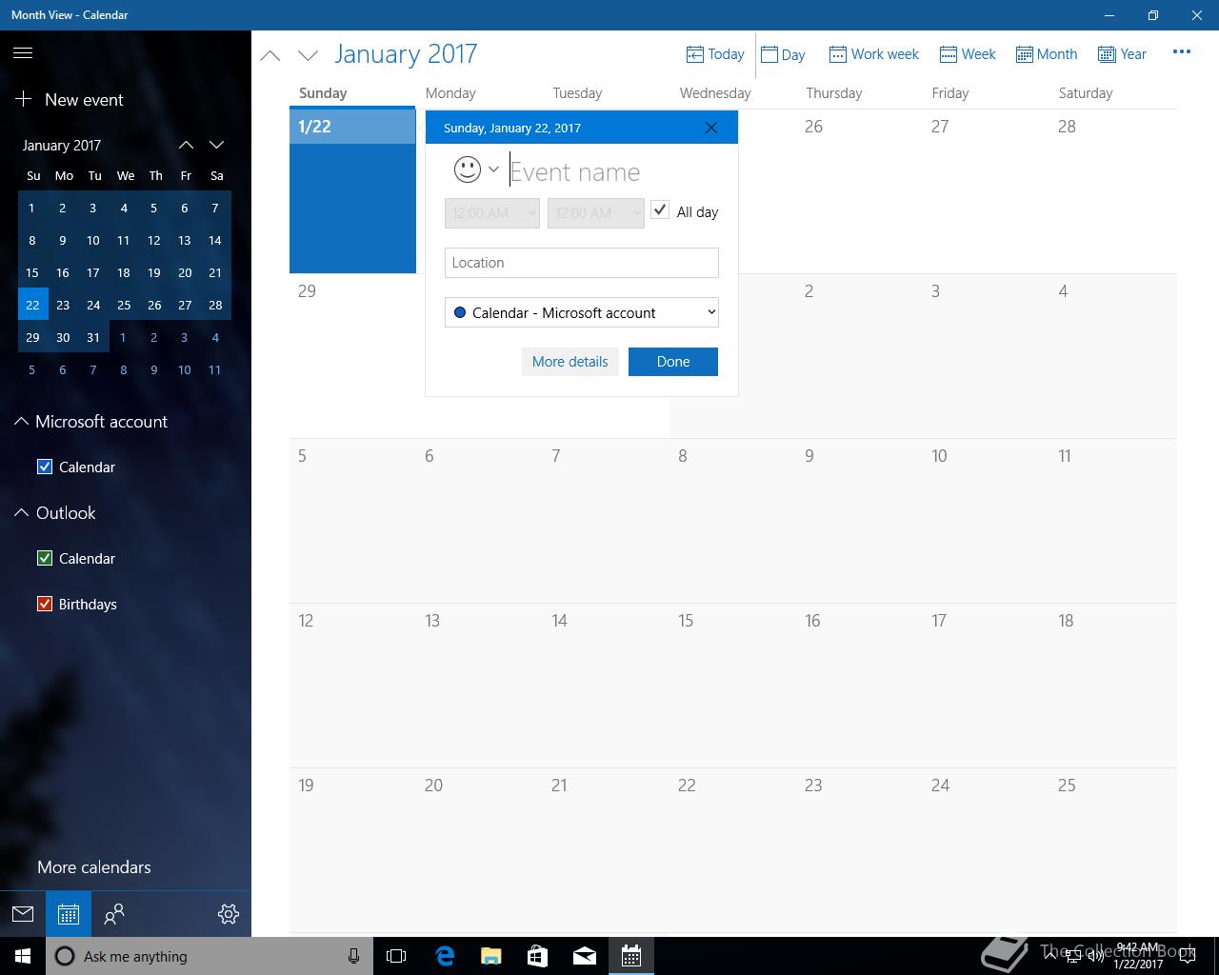Toggle Microsoft account Calendar checkbox

pos(45,467)
